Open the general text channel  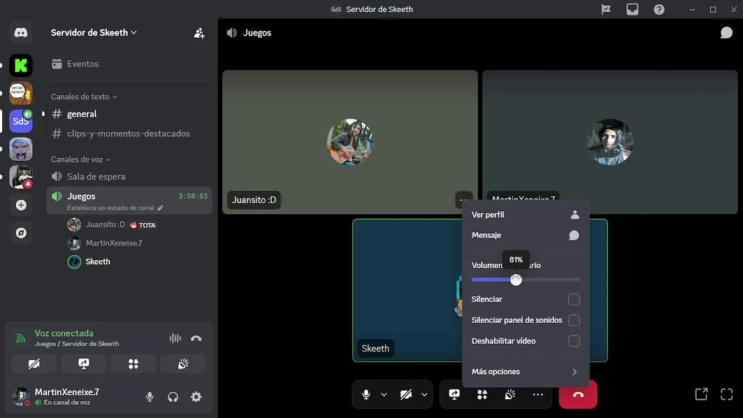[129, 114]
